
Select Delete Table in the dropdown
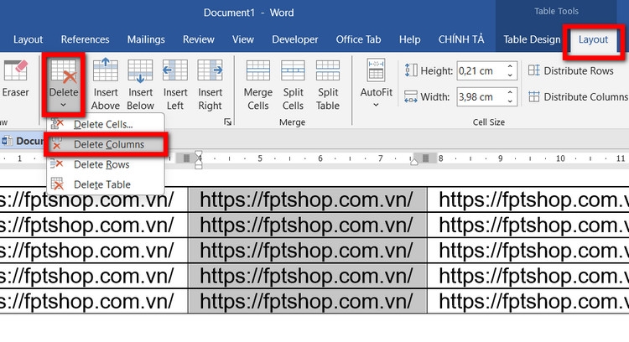click(x=106, y=184)
